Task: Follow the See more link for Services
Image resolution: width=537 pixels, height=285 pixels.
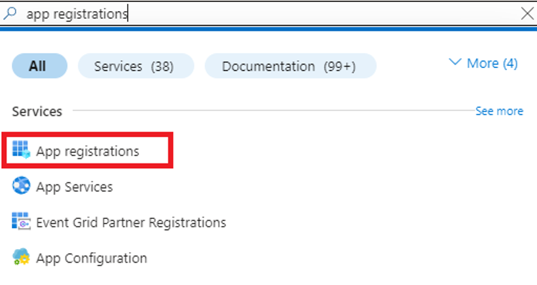Action: point(499,111)
